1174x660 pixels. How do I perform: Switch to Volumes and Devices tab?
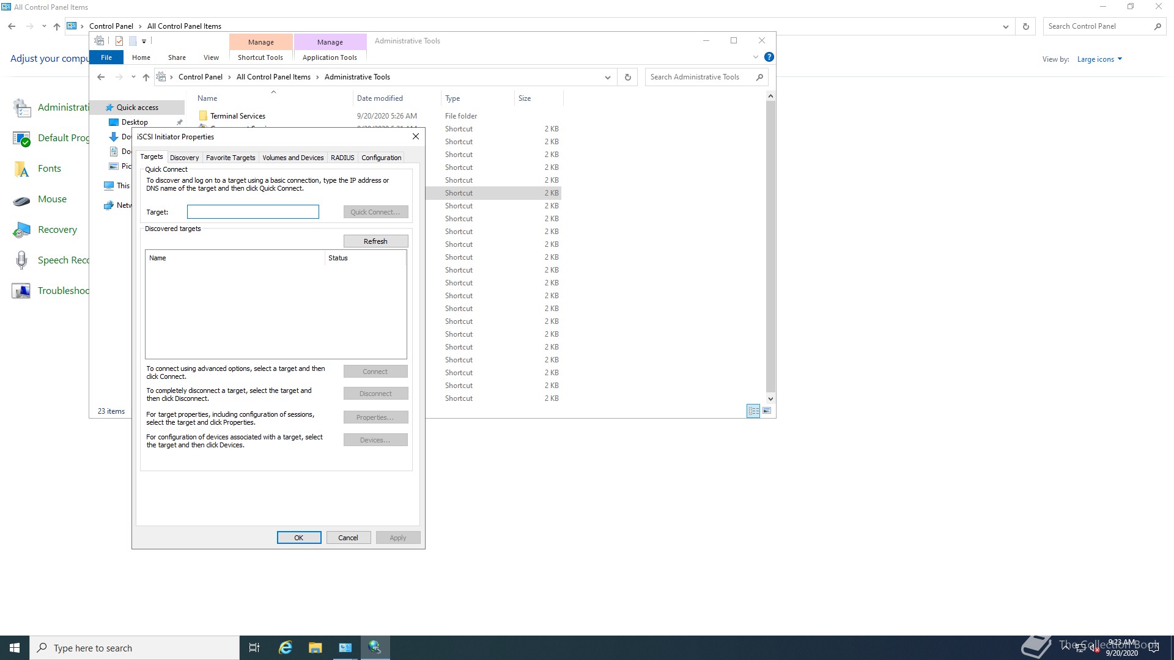tap(293, 158)
